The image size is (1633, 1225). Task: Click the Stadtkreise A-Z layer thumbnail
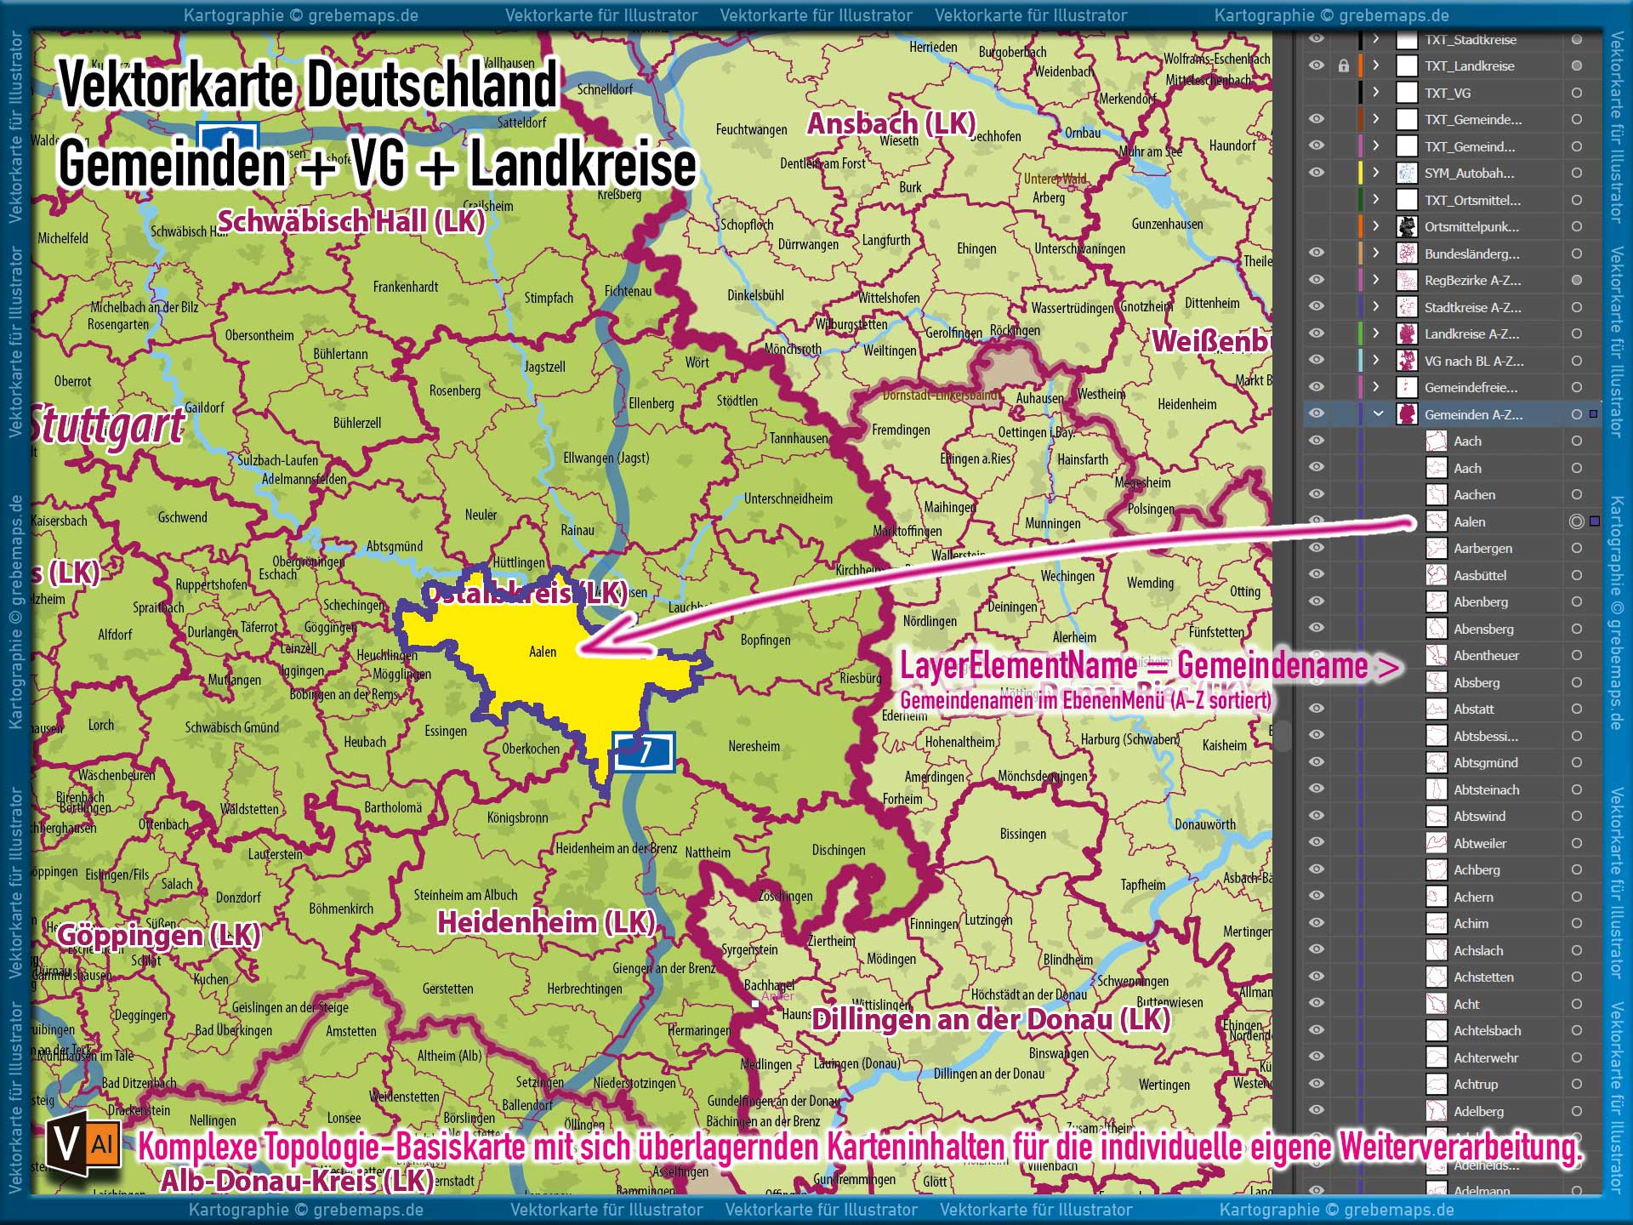click(x=1408, y=307)
